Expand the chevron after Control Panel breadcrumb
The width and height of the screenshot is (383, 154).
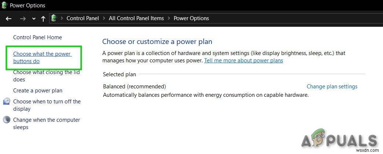(x=104, y=18)
